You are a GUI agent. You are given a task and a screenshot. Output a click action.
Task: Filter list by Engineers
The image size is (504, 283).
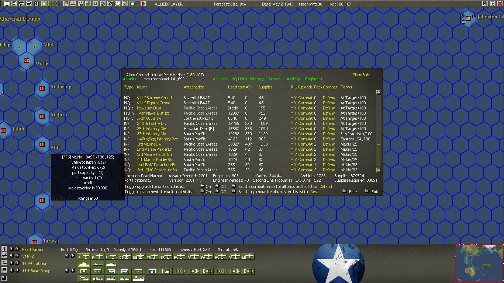point(313,79)
